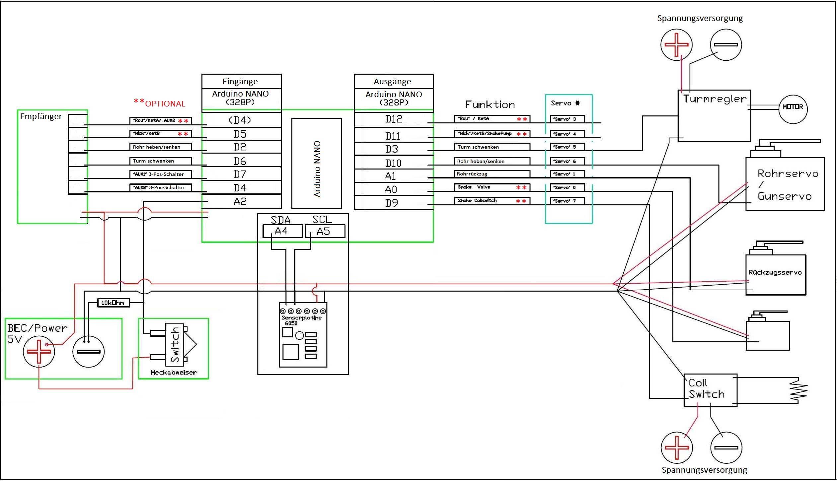The image size is (837, 481).
Task: Click the BEC/Power 5V red plus terminal
Action: click(39, 351)
